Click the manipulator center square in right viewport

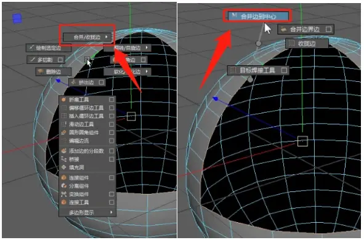click(x=302, y=141)
